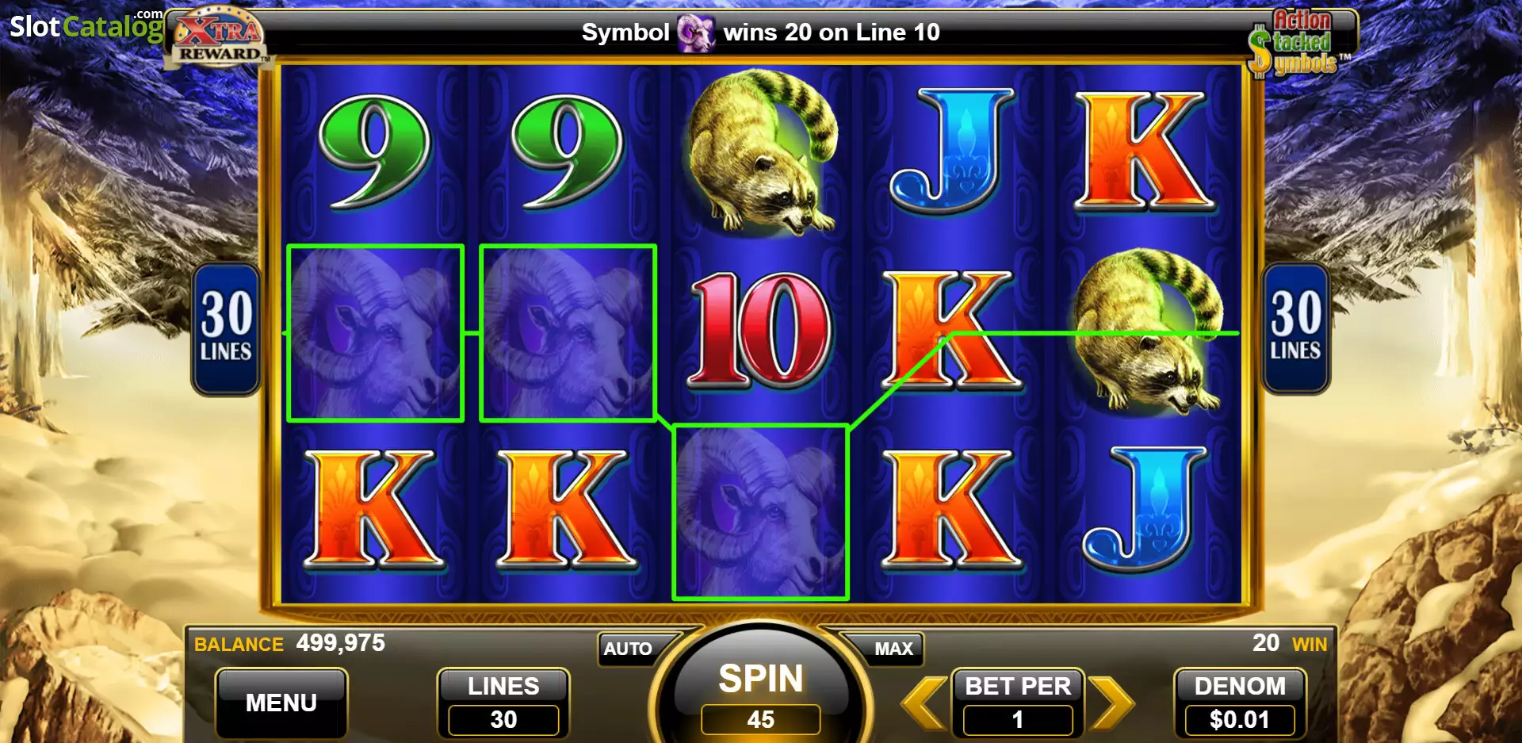Image resolution: width=1522 pixels, height=743 pixels.
Task: Click the raccoon symbol on the middle row
Action: 1146,330
